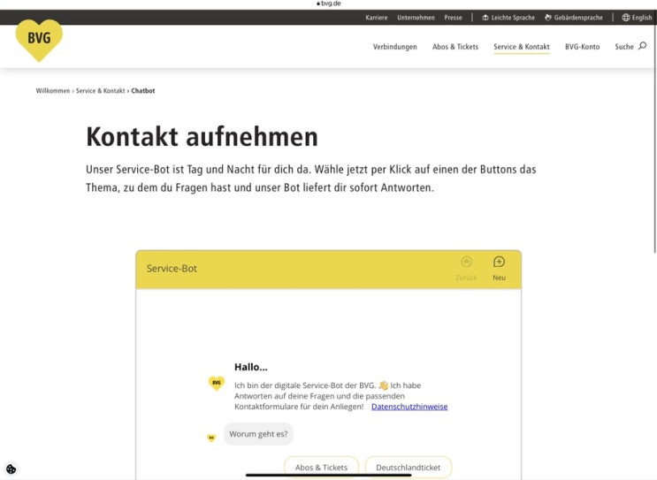Click the Kontakt aufnehmen heading
The image size is (657, 480).
202,137
